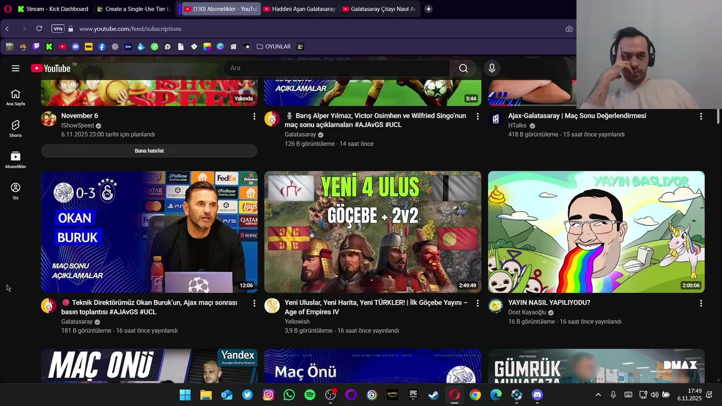The width and height of the screenshot is (722, 406).
Task: Open the HTalks channel link
Action: 517,126
